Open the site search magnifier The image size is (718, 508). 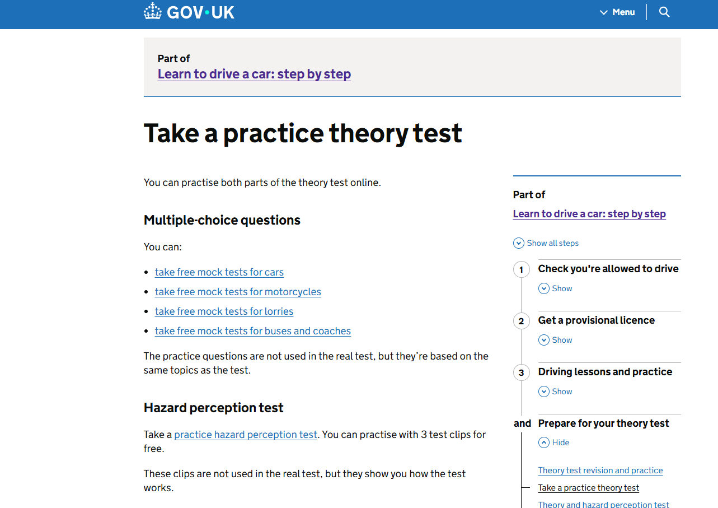coord(664,11)
